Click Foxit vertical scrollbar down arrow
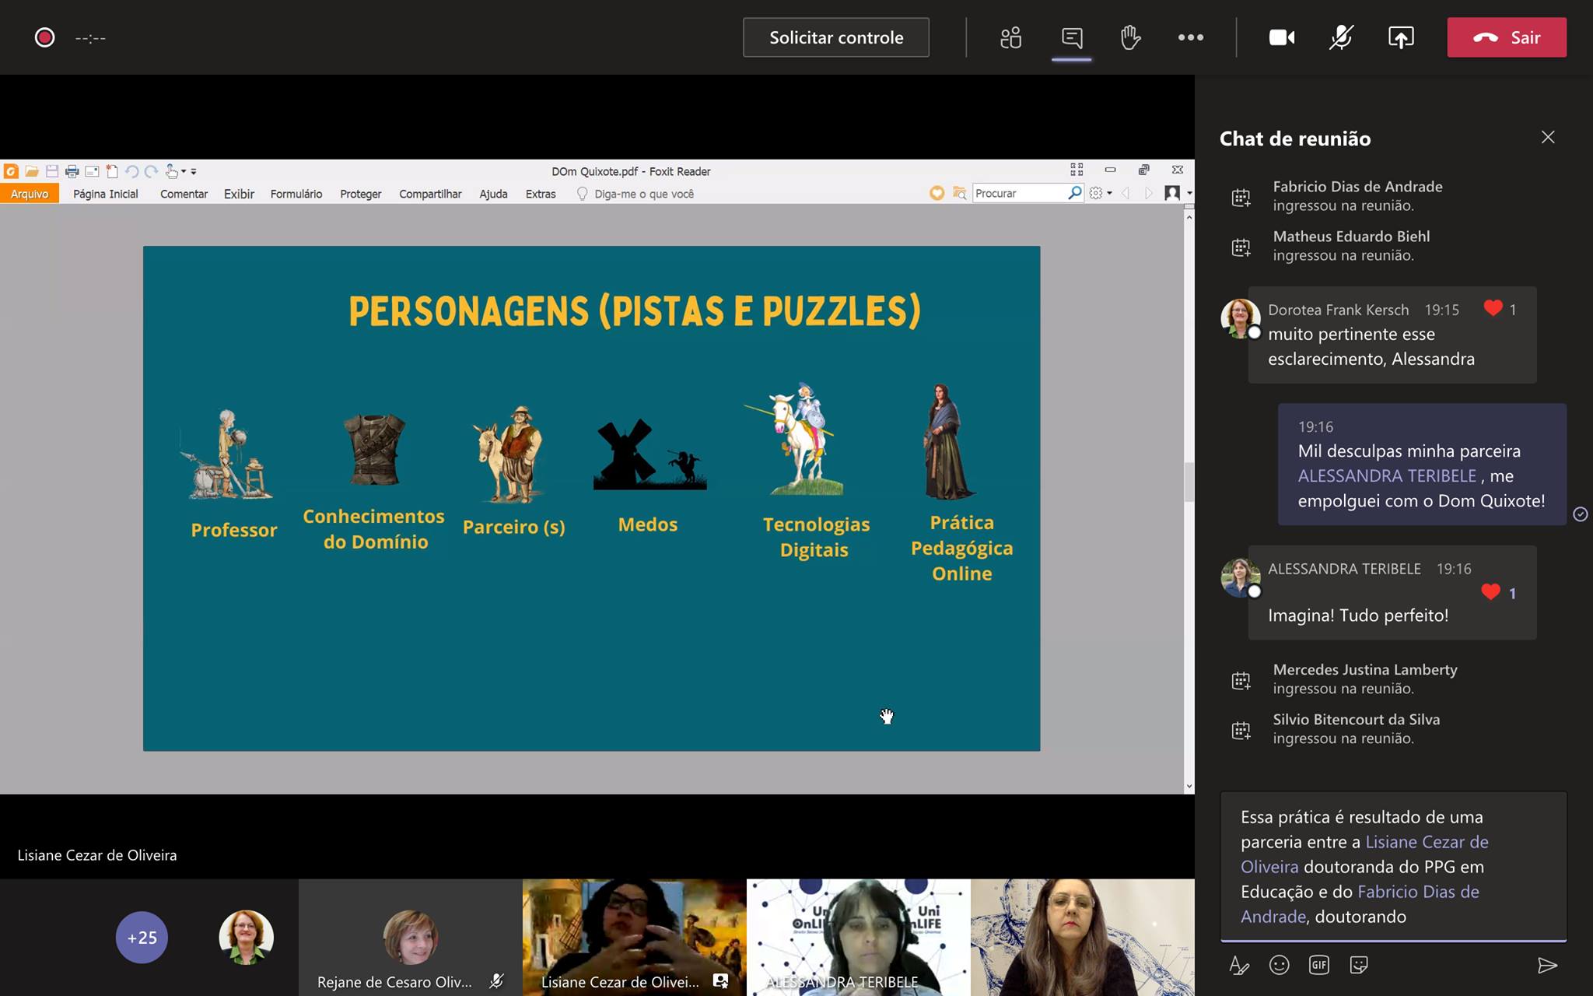Screen dimensions: 1593x996 tap(1189, 787)
